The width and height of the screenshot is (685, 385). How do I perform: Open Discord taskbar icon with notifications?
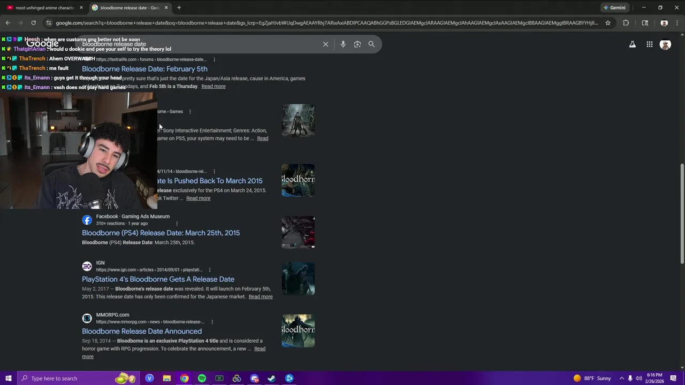pos(254,379)
